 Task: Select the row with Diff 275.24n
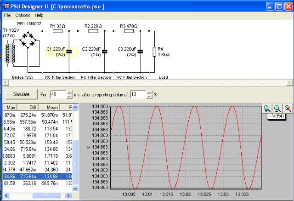pos(38,115)
